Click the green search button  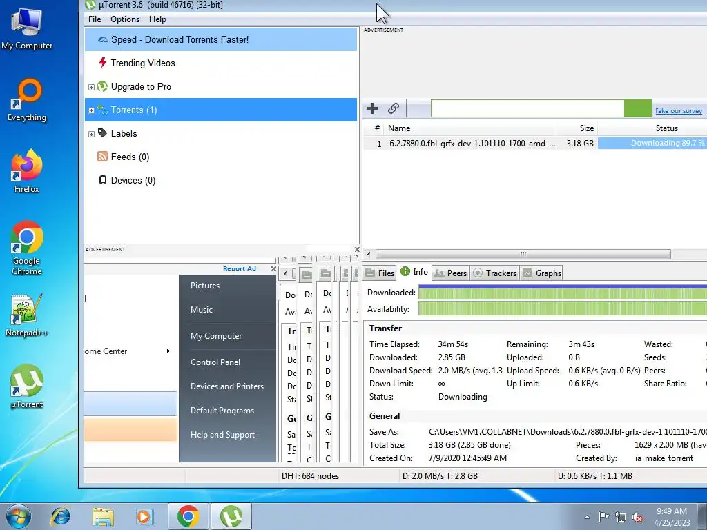coord(637,108)
